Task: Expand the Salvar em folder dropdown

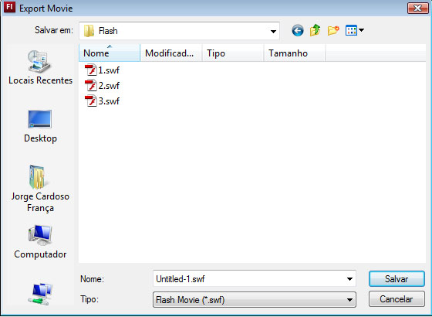Action: coord(273,31)
